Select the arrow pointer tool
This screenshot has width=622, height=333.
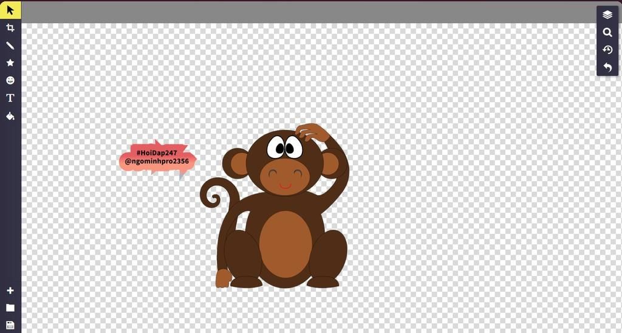[x=10, y=10]
